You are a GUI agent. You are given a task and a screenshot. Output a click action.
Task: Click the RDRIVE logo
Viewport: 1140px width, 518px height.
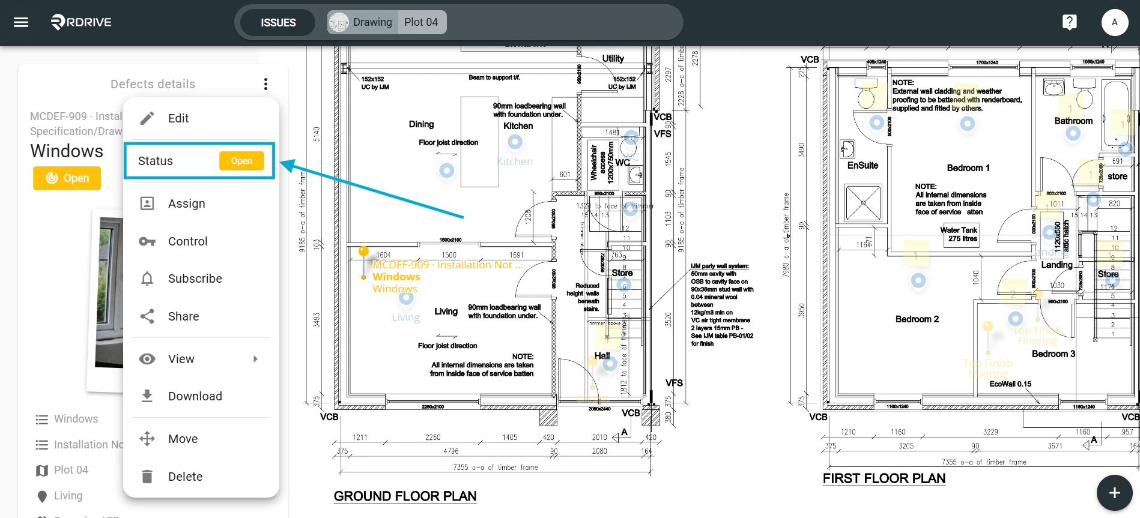81,22
